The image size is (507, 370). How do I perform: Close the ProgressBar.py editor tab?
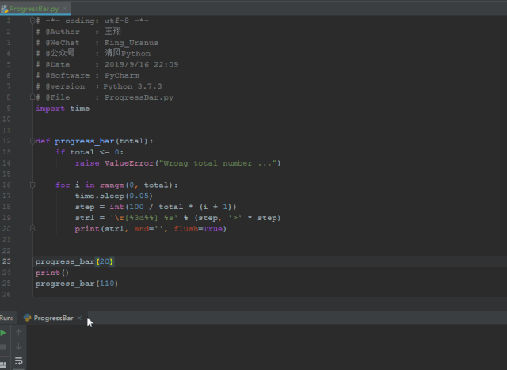65,9
